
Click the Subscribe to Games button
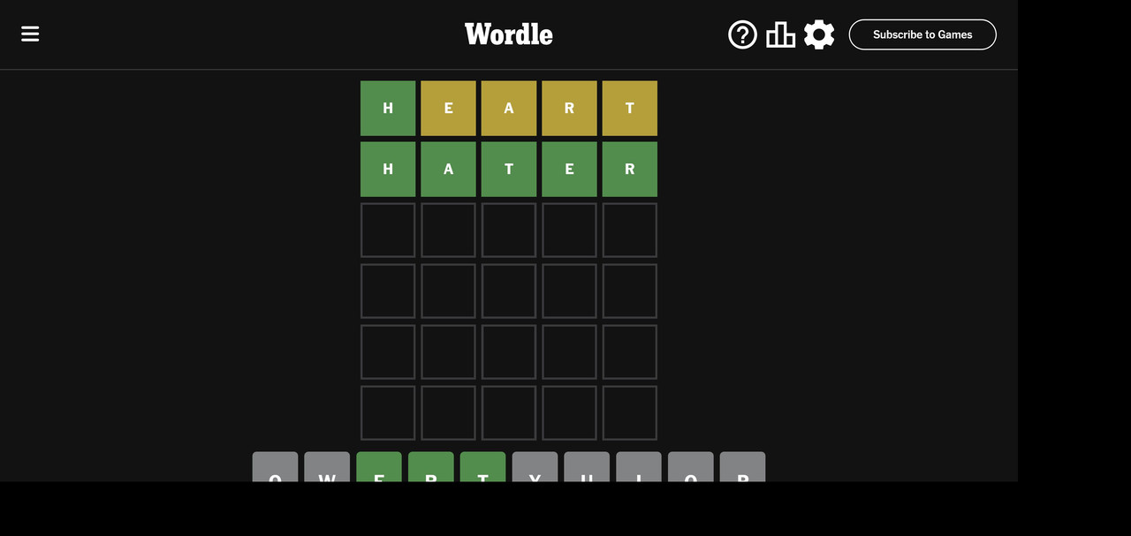click(922, 34)
